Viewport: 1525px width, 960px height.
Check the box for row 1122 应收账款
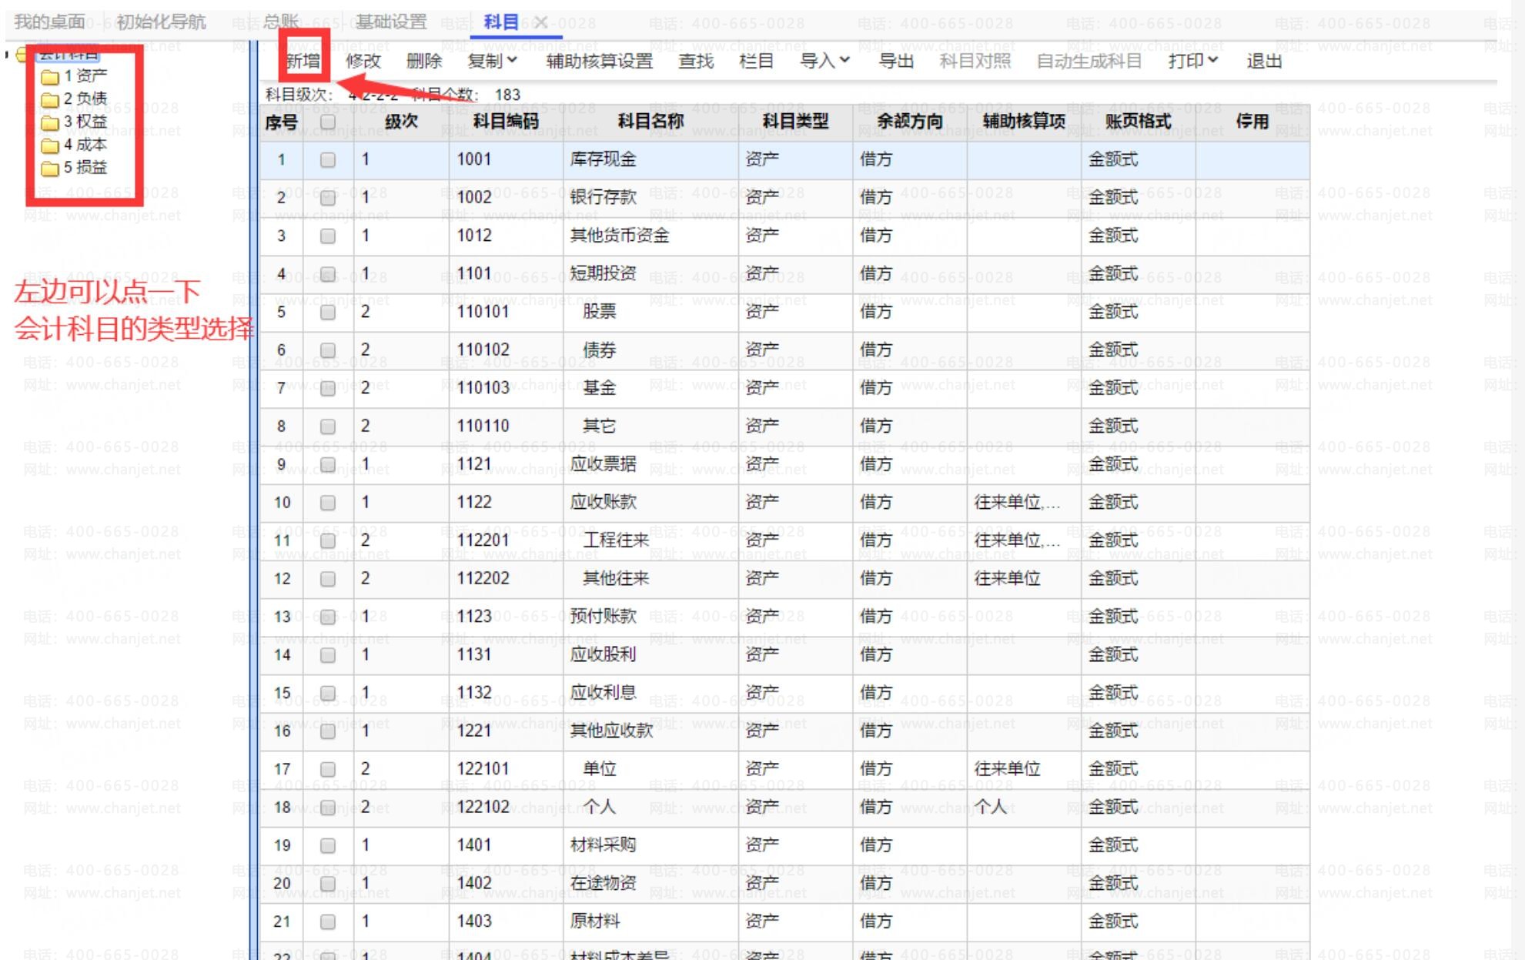(328, 503)
